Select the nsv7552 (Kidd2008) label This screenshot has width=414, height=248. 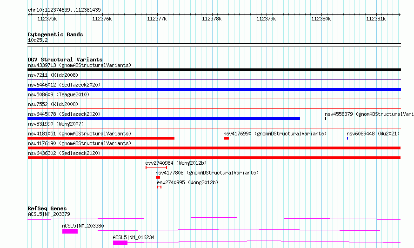click(53, 104)
